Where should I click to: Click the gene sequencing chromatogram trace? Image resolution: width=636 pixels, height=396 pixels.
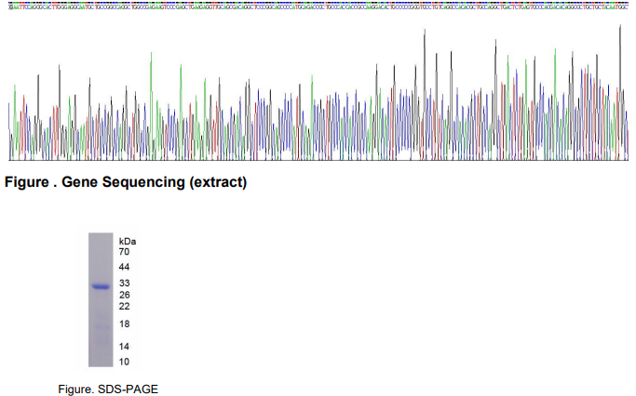(x=318, y=112)
